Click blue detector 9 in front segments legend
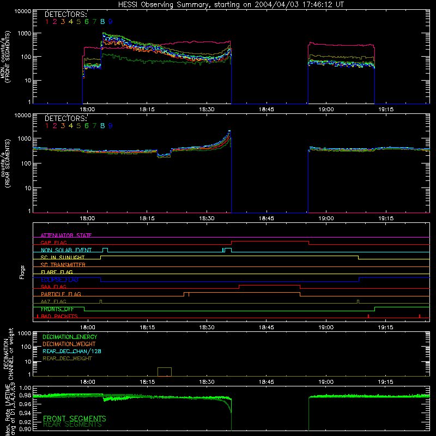The height and width of the screenshot is (436, 436). click(111, 22)
